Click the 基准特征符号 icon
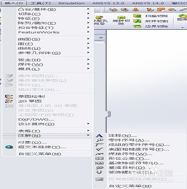 pyautogui.click(x=99, y=163)
